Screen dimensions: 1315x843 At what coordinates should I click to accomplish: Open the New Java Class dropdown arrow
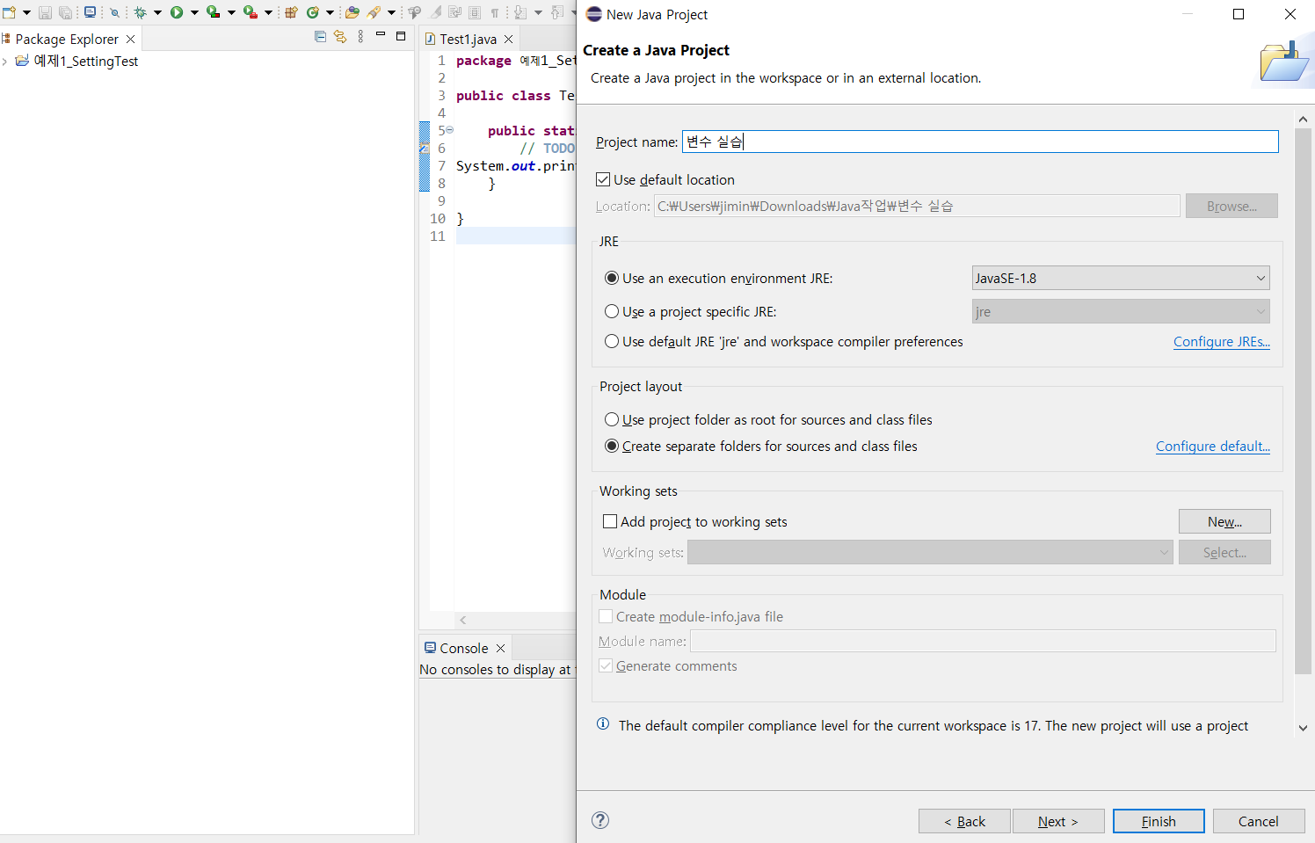point(330,12)
